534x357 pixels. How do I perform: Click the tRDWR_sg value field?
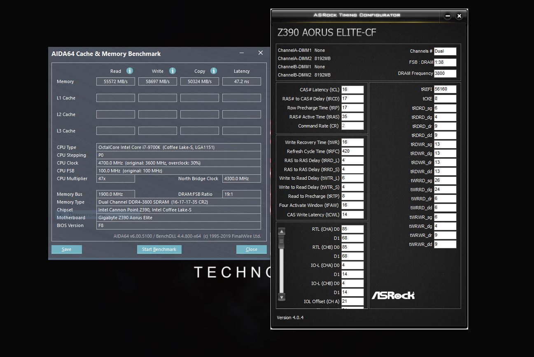tap(445, 144)
